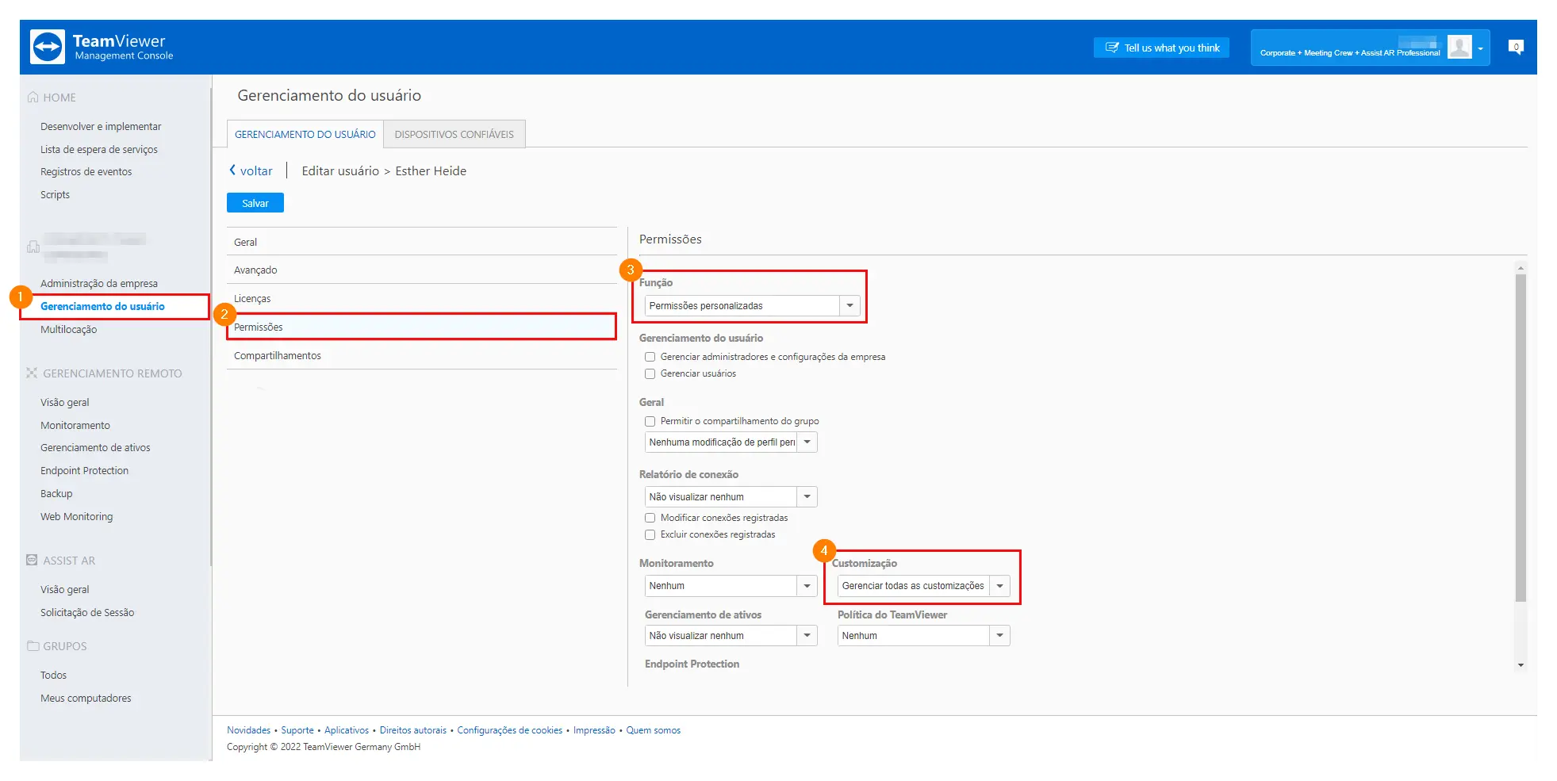Image resolution: width=1557 pixels, height=781 pixels.
Task: Open the Aplicativos footer link
Action: point(347,730)
